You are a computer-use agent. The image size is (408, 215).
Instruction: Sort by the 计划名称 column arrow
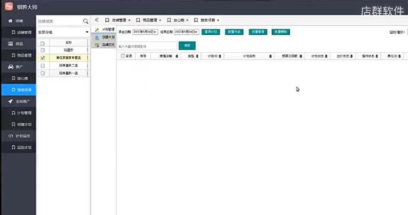[271, 56]
